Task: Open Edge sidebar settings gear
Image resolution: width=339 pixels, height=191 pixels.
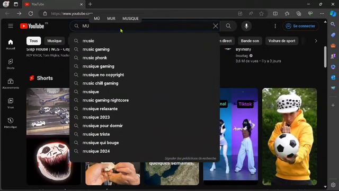Action: [x=333, y=185]
